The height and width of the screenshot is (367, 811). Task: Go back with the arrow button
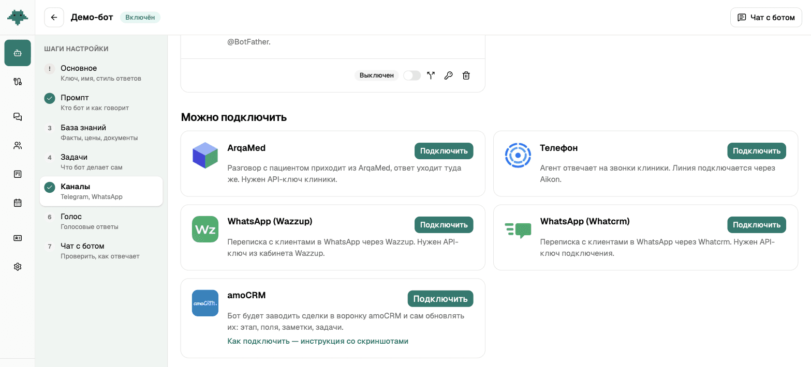pos(54,18)
